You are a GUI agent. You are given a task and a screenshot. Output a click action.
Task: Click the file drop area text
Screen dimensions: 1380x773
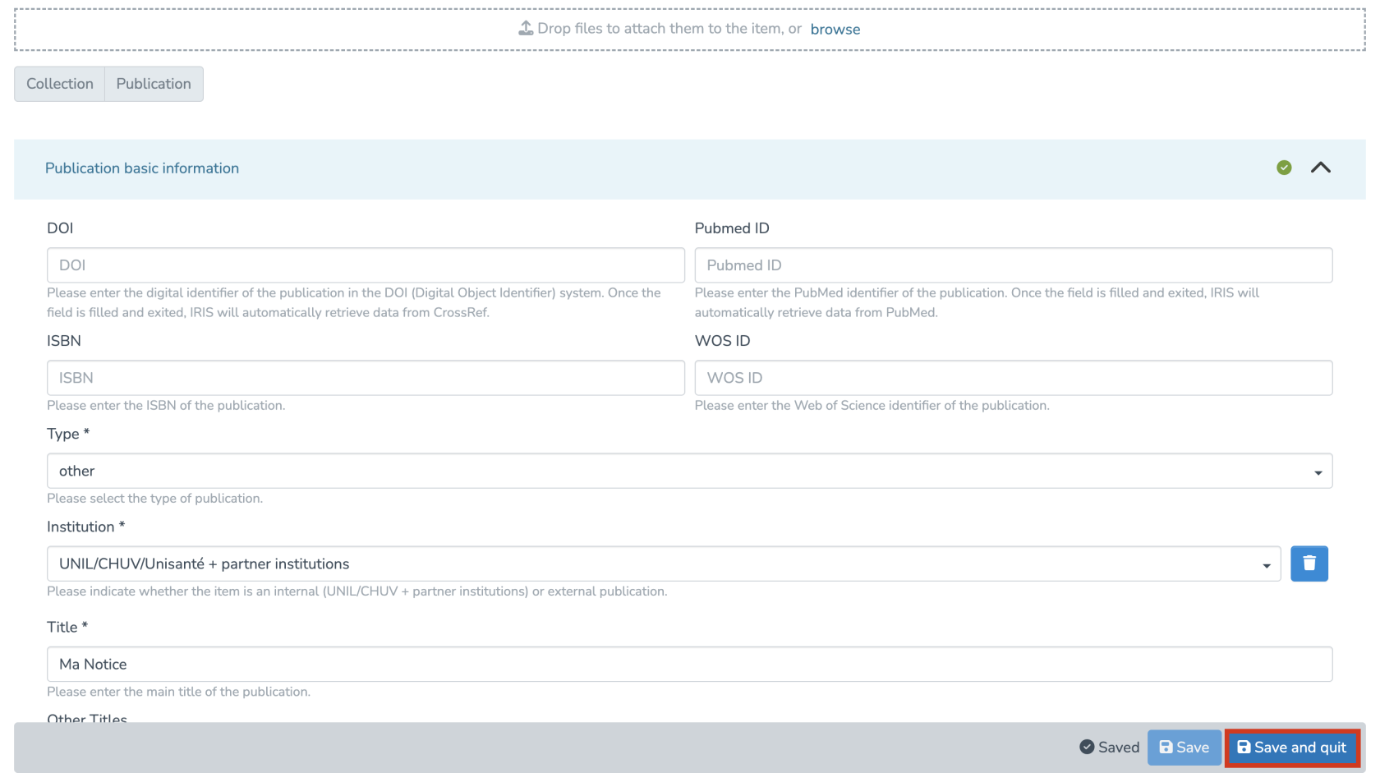click(x=669, y=29)
